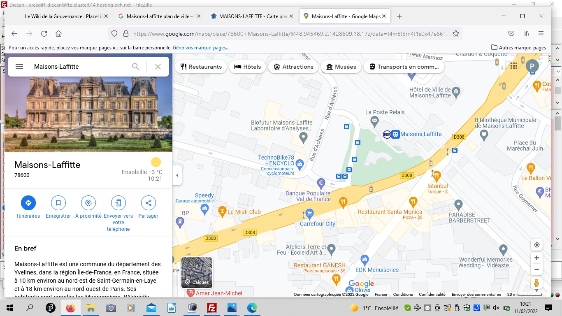Share location via Partager icon
562x316 pixels.
[149, 203]
